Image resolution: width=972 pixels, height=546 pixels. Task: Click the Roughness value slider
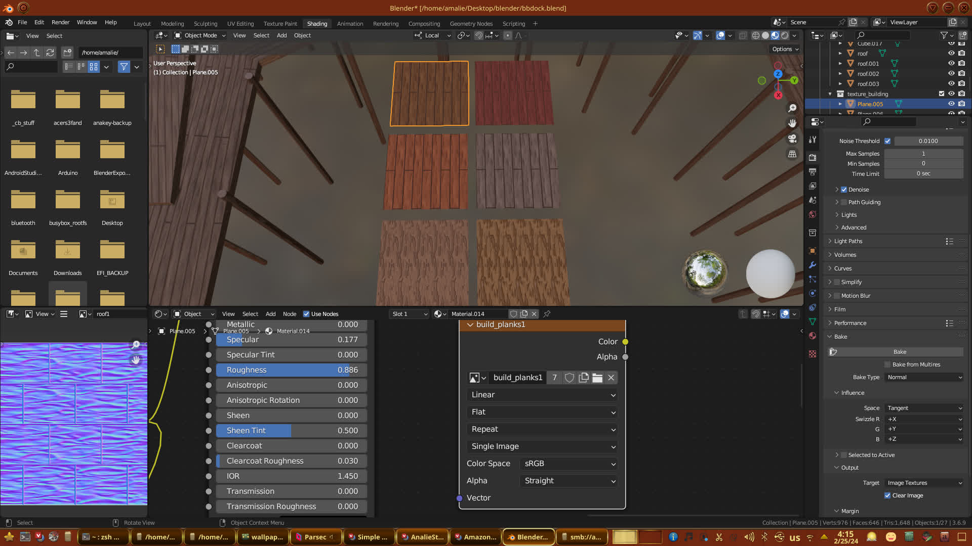coord(291,370)
